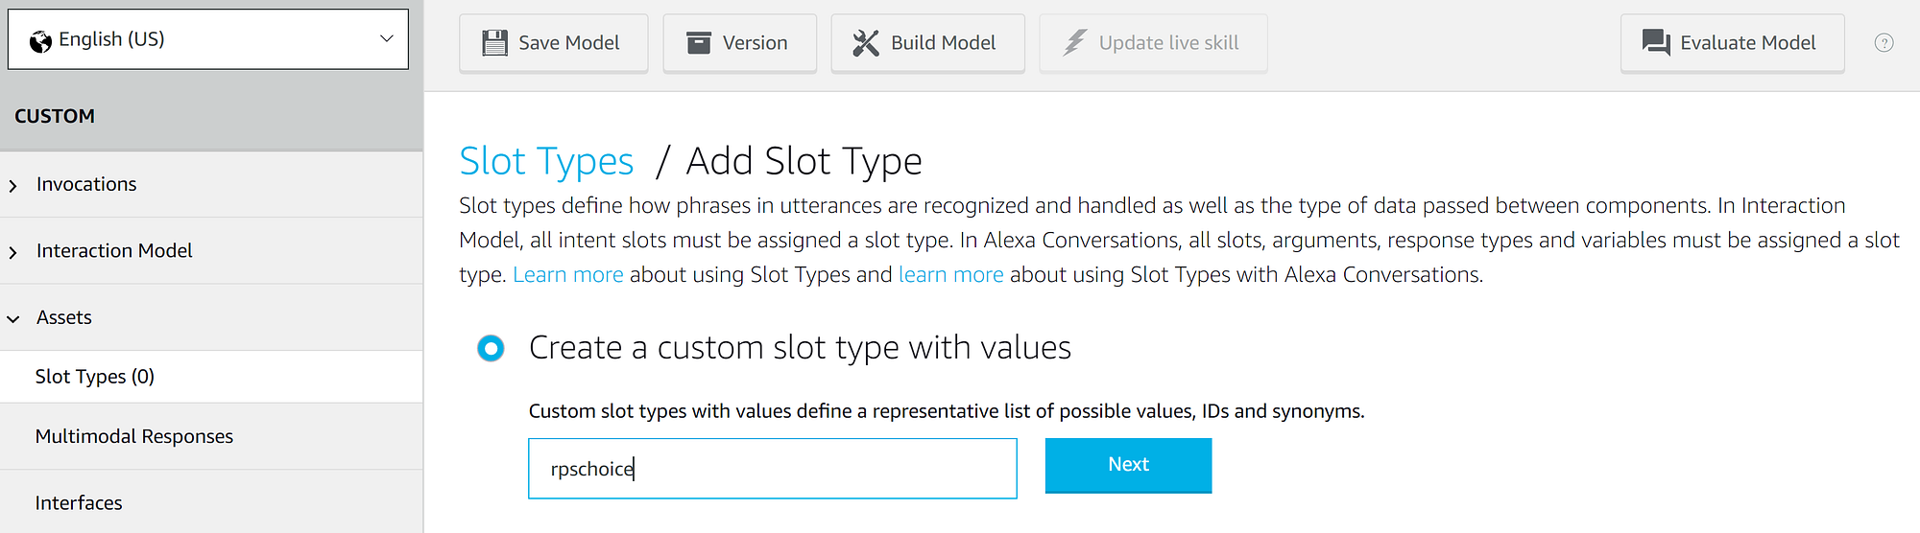Click the chat bubble Evaluate Model icon
Screen dimensions: 1920x533
click(x=1656, y=43)
